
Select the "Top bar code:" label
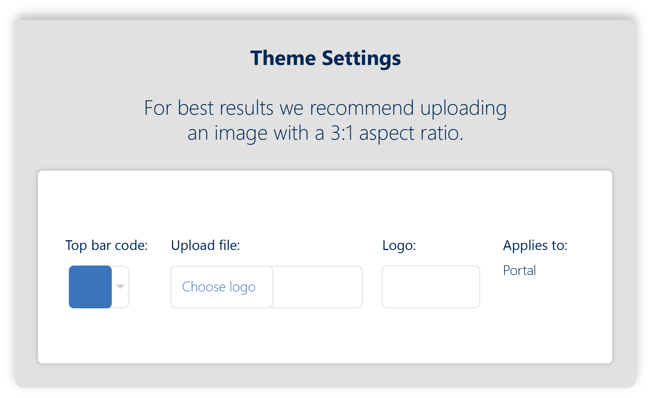pyautogui.click(x=106, y=245)
